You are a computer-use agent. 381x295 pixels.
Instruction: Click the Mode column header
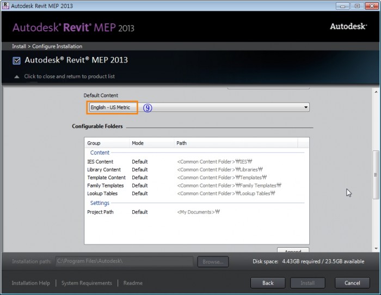click(x=138, y=143)
